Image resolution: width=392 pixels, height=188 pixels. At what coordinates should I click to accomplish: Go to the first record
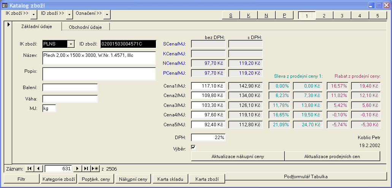coord(30,169)
